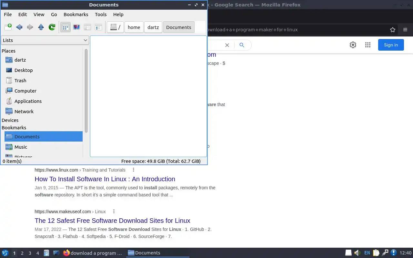Open the Google apps grid
Screen dimensions: 413x258
click(x=368, y=45)
